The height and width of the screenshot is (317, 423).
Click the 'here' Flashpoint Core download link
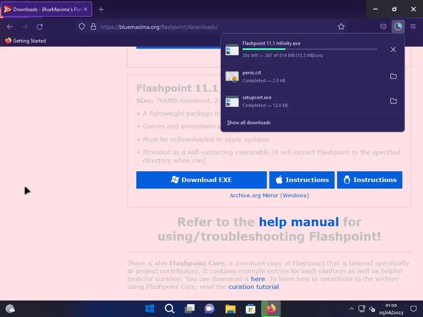258,279
